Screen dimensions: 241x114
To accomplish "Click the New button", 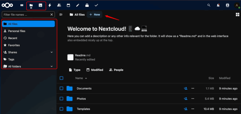I will [95, 14].
